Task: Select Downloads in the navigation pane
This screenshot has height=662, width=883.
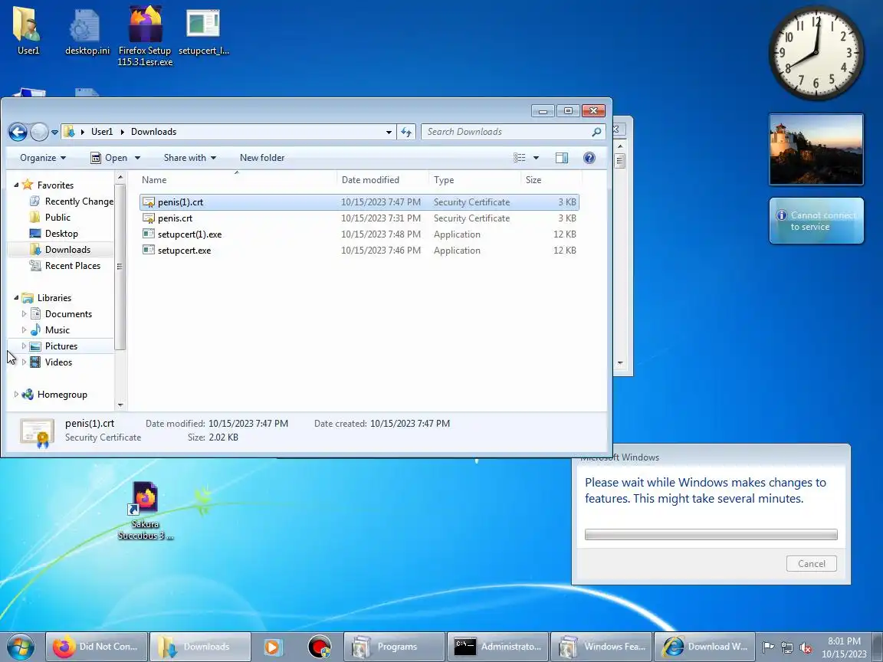Action: point(61,249)
